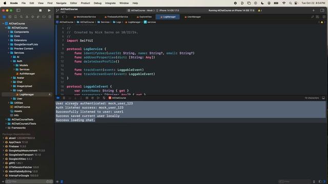The image size is (328, 184).
Task: Click Logs in the jump bar breadcrumb
Action: (117, 22)
